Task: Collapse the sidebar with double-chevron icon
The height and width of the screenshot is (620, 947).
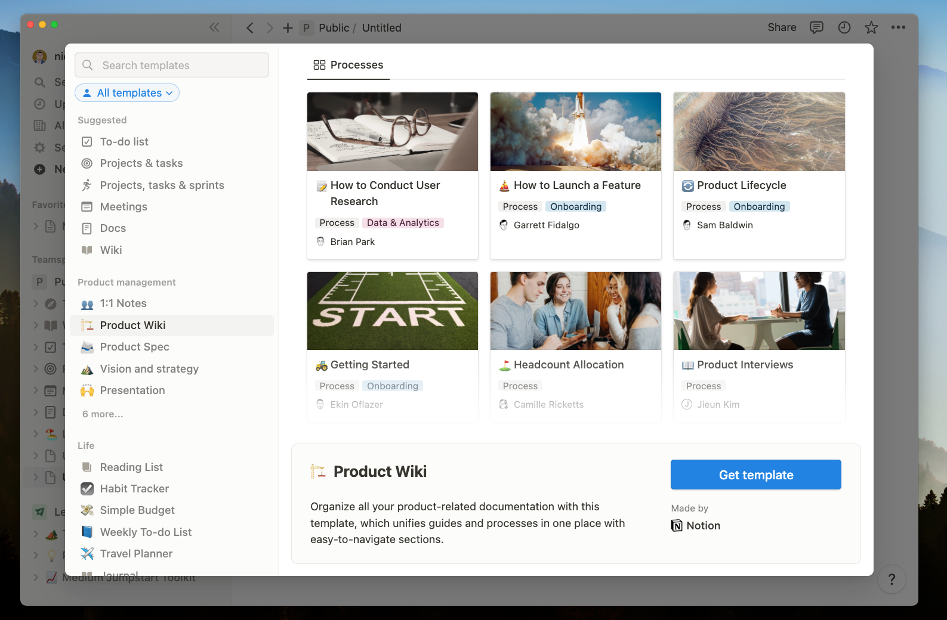Action: [x=214, y=27]
